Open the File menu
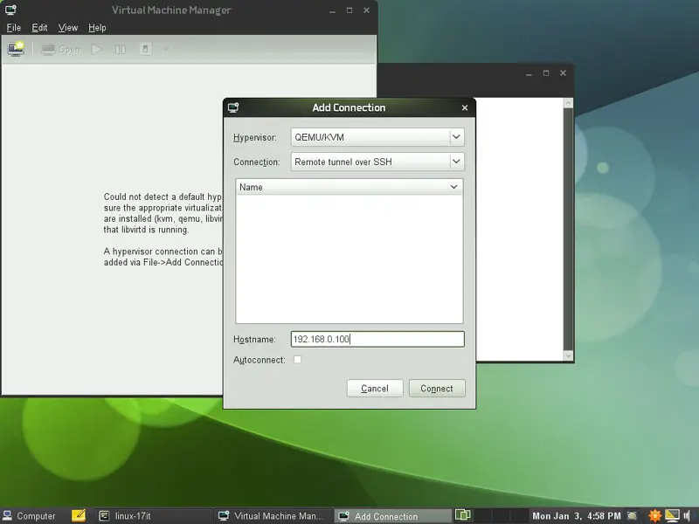 point(14,28)
